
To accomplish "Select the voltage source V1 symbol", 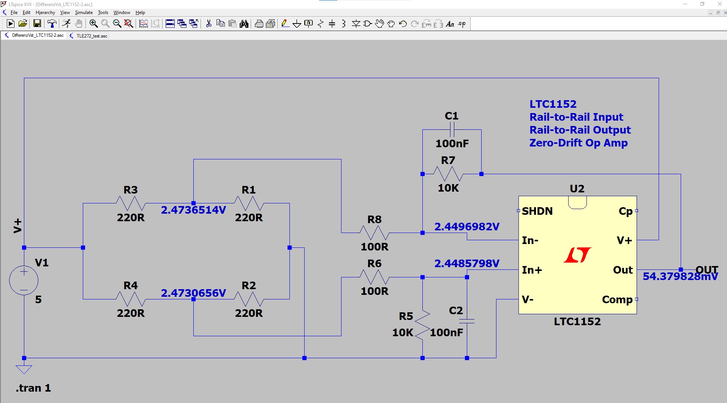I will (x=24, y=280).
